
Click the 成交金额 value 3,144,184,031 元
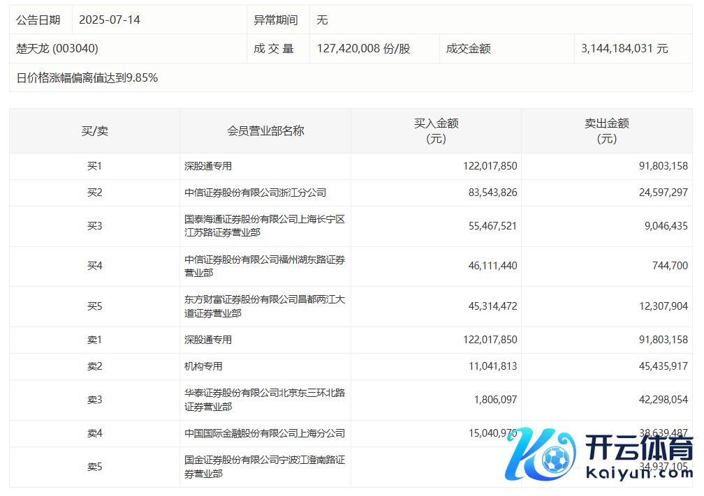coord(624,49)
